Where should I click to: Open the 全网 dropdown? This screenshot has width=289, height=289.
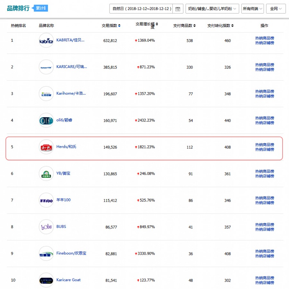[x=276, y=9]
